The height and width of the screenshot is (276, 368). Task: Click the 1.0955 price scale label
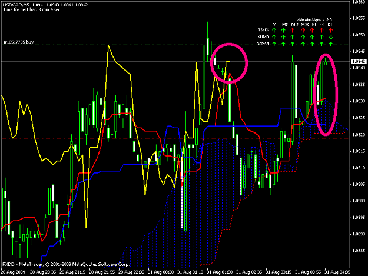pyautogui.click(x=359, y=18)
